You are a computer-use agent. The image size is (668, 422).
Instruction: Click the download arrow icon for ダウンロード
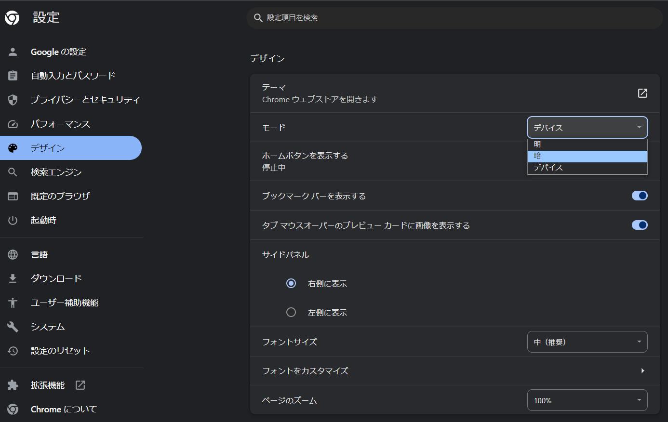point(13,278)
